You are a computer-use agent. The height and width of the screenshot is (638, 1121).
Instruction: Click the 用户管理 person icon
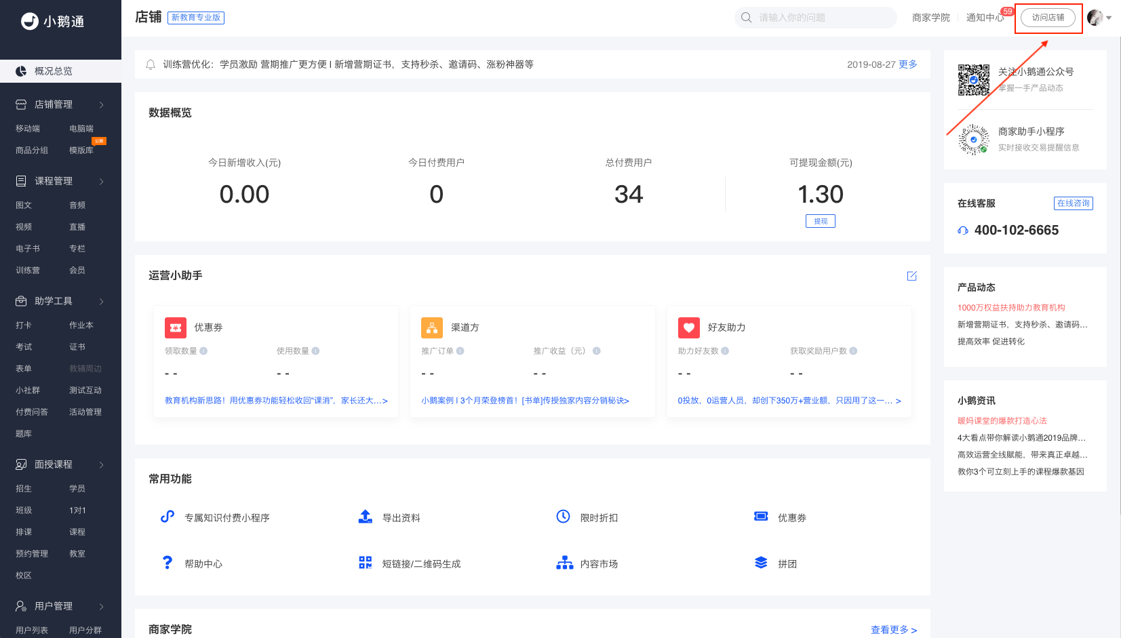coord(21,606)
